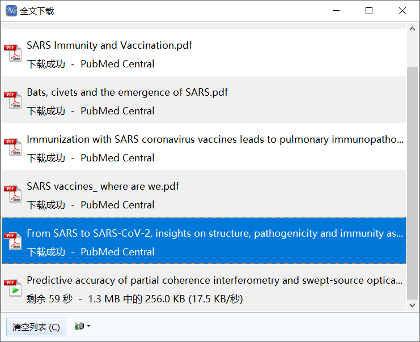The height and width of the screenshot is (342, 420).
Task: Click scrollbar down arrow
Action: [x=413, y=305]
